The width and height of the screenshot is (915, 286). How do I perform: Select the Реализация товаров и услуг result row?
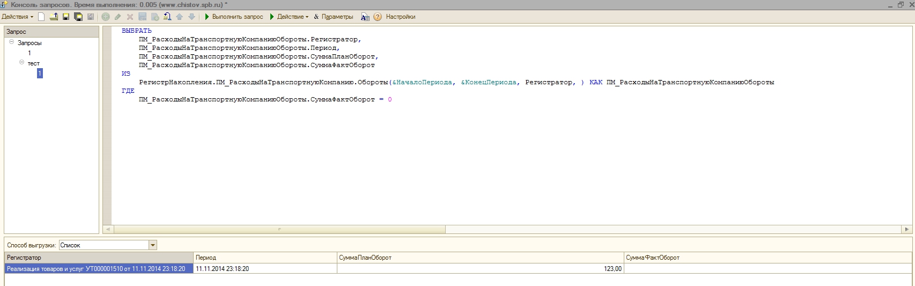pyautogui.click(x=97, y=269)
